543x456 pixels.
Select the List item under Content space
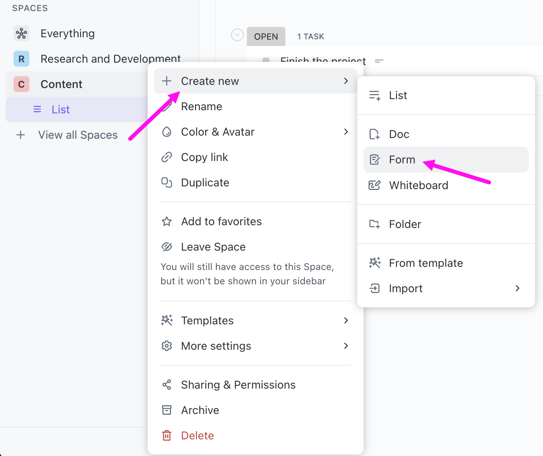(61, 110)
